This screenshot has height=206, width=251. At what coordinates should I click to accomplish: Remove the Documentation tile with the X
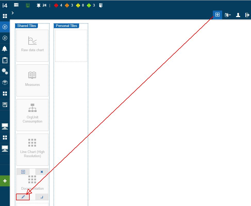tap(42, 172)
